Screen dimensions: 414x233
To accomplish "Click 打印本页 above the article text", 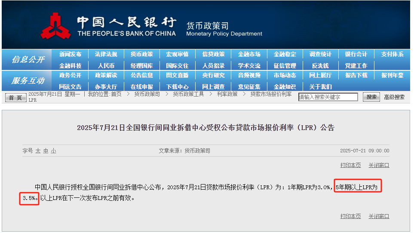I will tap(350, 165).
